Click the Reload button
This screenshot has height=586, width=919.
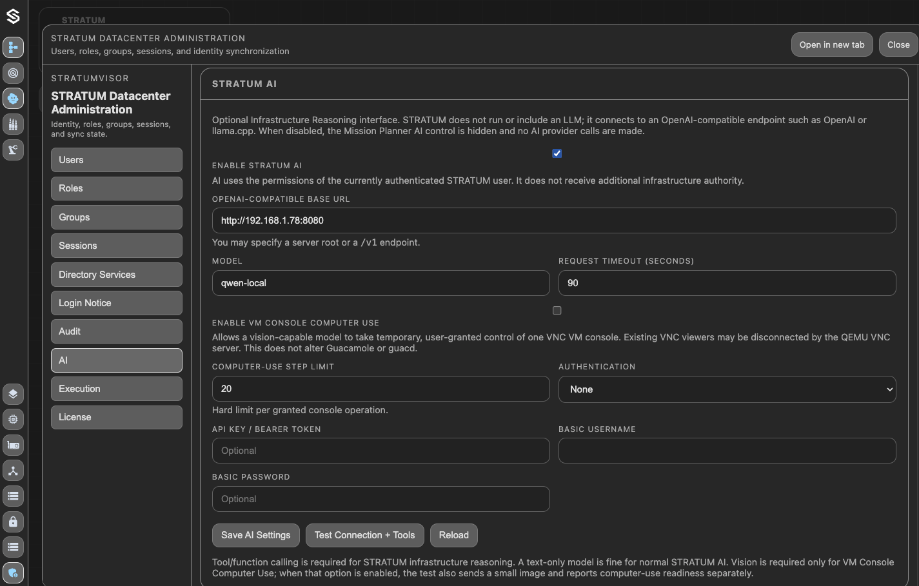tap(454, 535)
